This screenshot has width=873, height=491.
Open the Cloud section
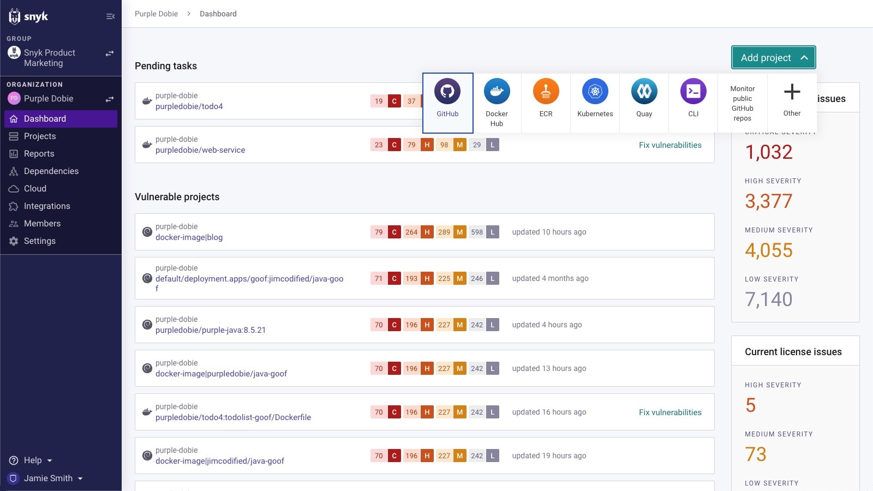[61, 189]
